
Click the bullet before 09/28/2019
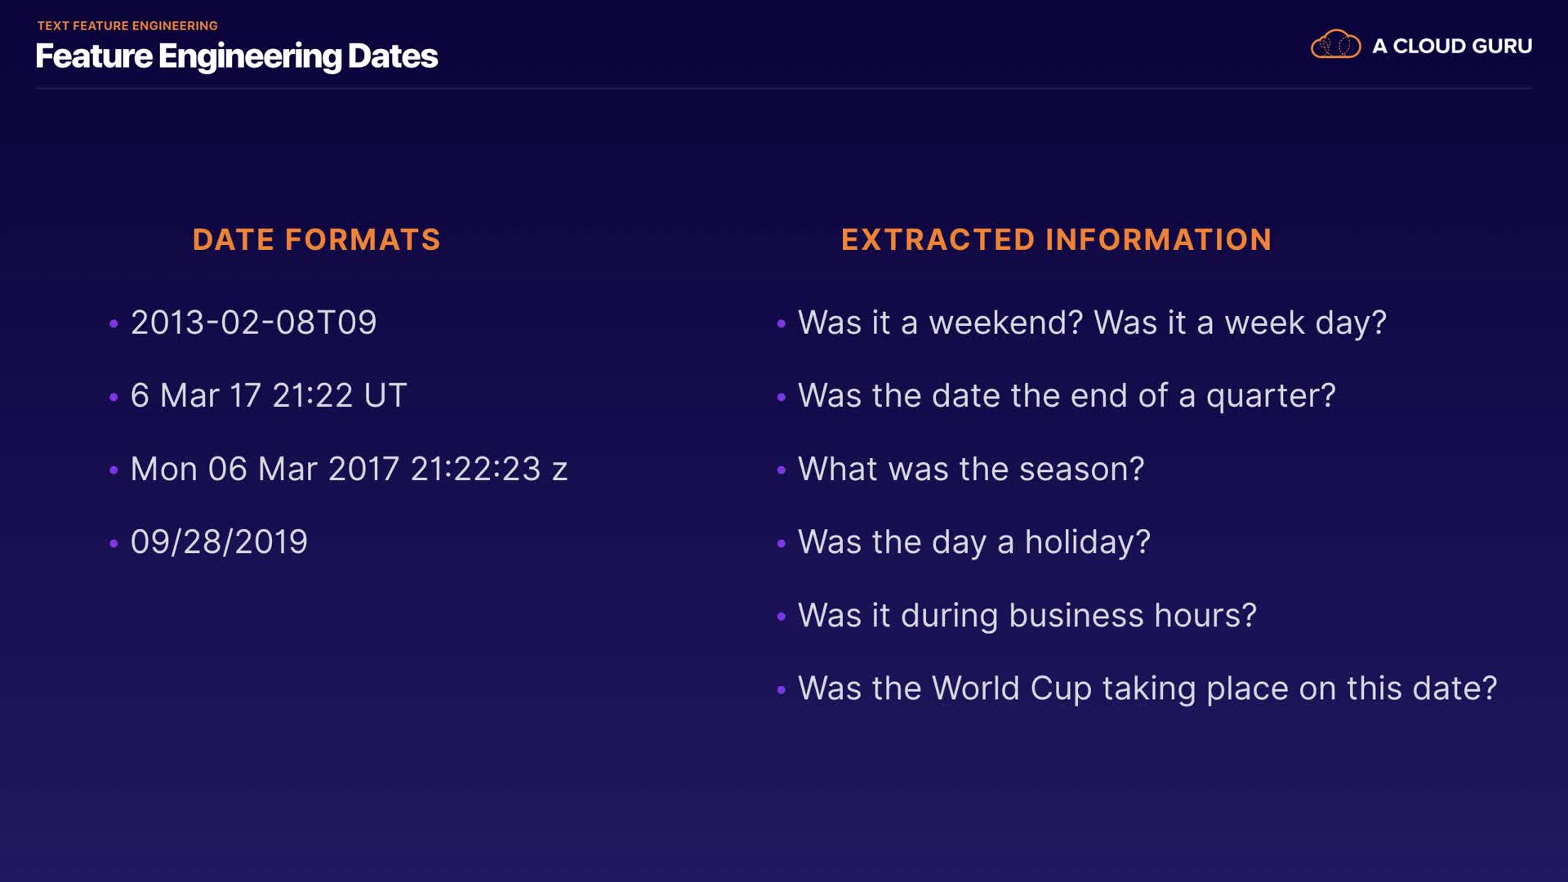pos(114,544)
